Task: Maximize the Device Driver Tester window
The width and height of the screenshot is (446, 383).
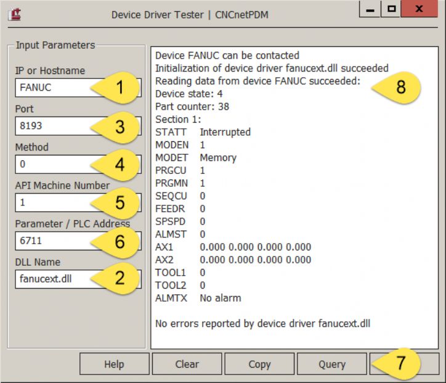Action: click(391, 11)
